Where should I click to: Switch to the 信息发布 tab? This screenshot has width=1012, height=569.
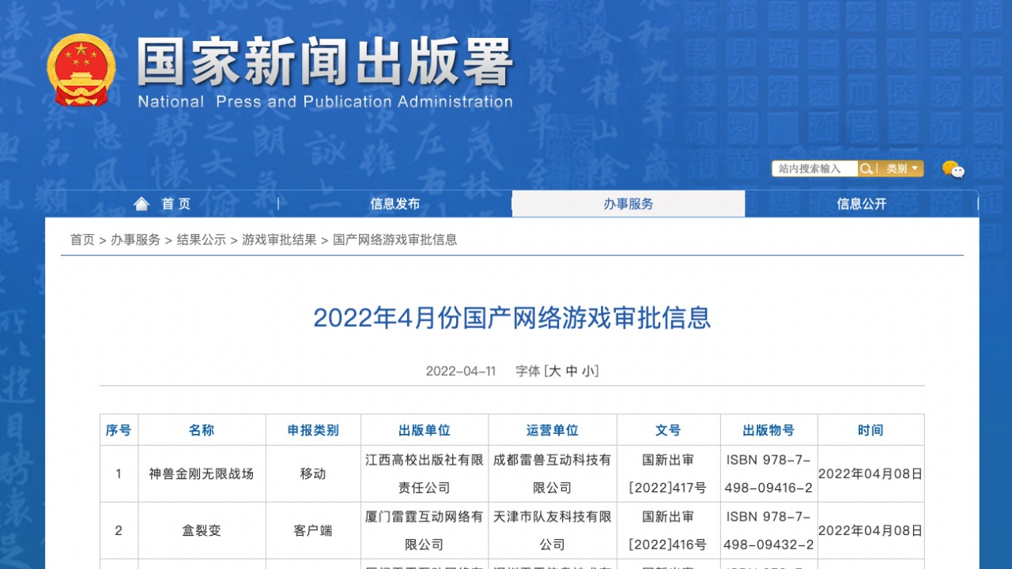tap(394, 203)
